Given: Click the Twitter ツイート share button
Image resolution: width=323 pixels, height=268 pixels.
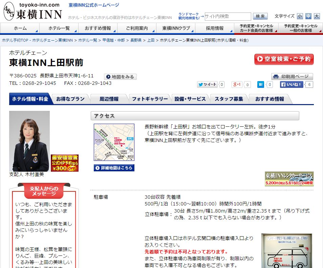Looking at the screenshot, I should pyautogui.click(x=207, y=84).
